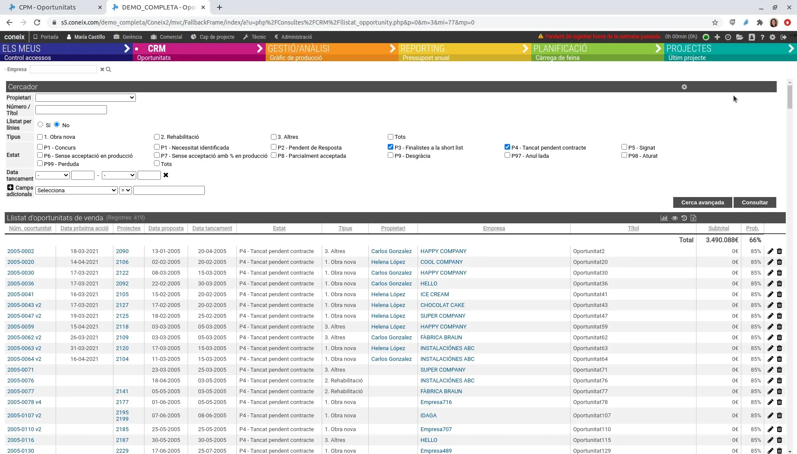This screenshot has height=454, width=797.
Task: Click inside the Número / Títol field
Action: [x=71, y=110]
